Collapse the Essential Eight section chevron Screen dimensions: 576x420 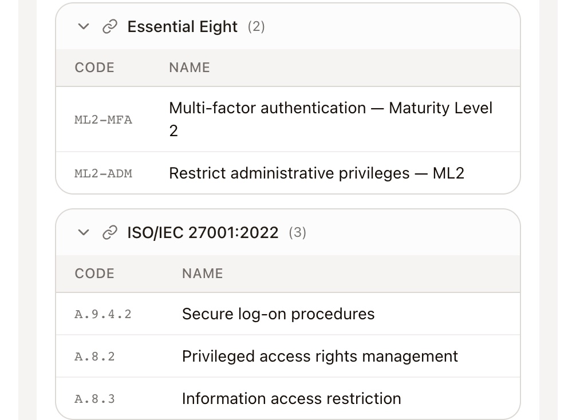tap(84, 27)
